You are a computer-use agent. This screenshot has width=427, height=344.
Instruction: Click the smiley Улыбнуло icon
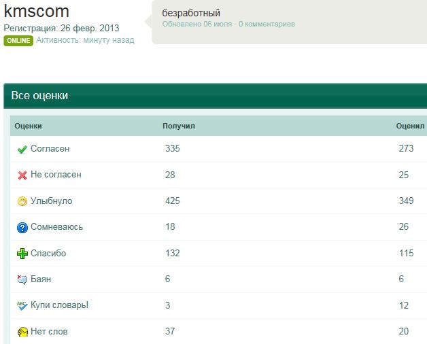click(22, 201)
